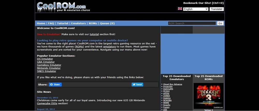Open the SNES Emulator link
Image resolution: width=259 pixels, height=111 pixels.
pos(47,71)
